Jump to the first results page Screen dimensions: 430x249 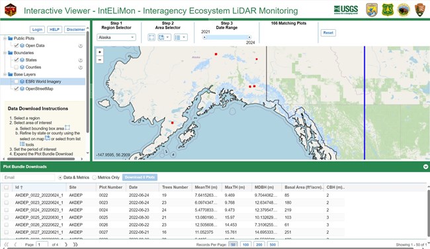click(6, 244)
